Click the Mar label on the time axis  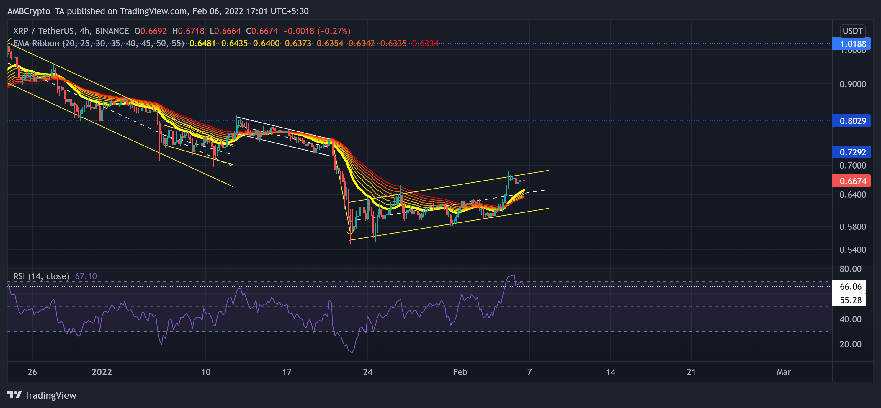(785, 372)
